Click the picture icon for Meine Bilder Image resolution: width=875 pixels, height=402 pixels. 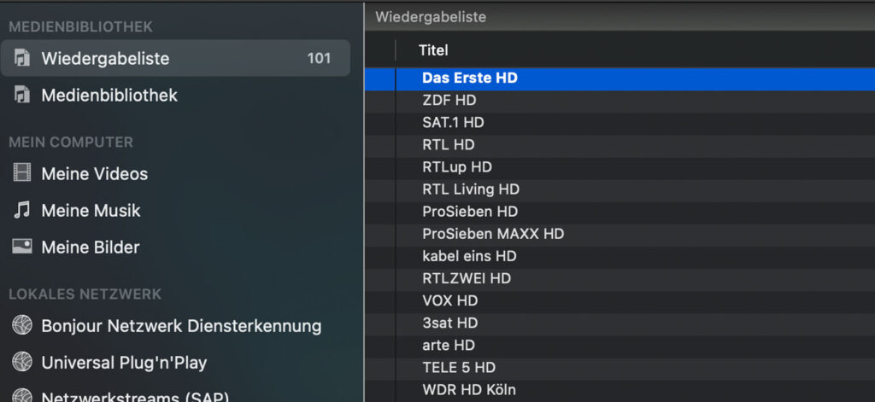22,248
